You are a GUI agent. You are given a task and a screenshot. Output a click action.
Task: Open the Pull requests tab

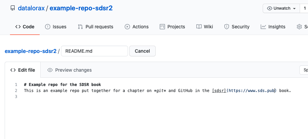95,27
